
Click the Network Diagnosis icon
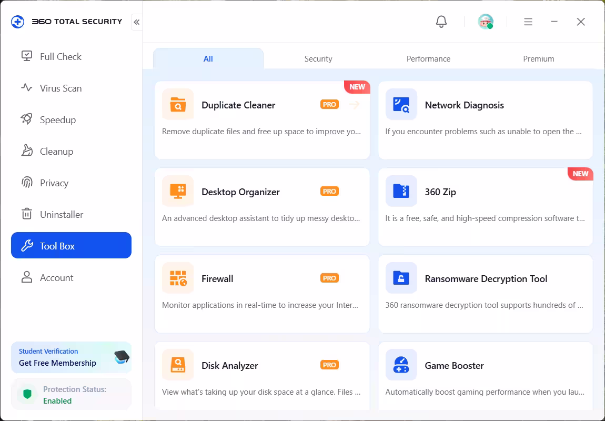(x=401, y=104)
